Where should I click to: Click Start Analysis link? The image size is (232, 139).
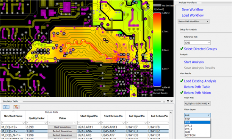[x=194, y=62]
